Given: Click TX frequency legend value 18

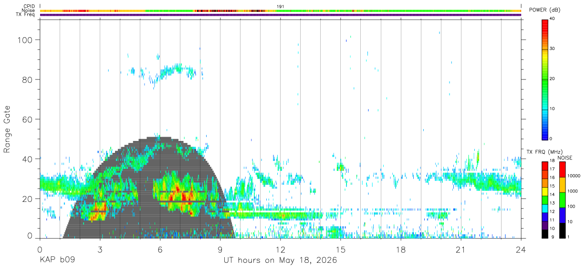Looking at the screenshot, I should pos(553,161).
